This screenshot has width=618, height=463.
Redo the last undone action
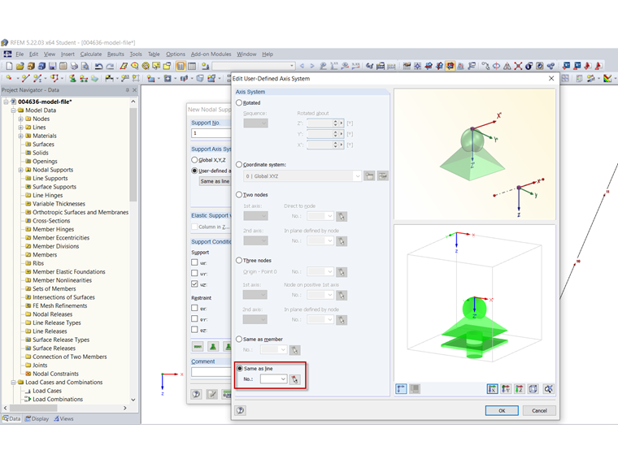(110, 66)
